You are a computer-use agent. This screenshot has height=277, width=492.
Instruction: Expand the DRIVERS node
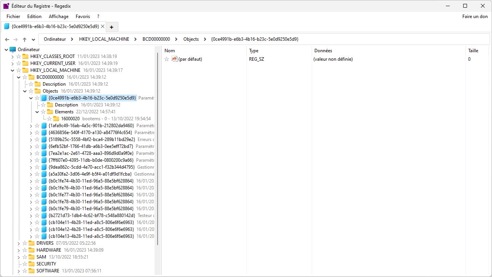click(18, 243)
